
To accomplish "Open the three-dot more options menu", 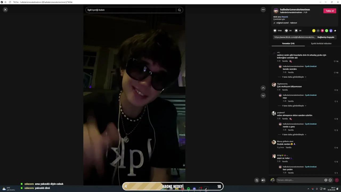I will tap(263, 10).
